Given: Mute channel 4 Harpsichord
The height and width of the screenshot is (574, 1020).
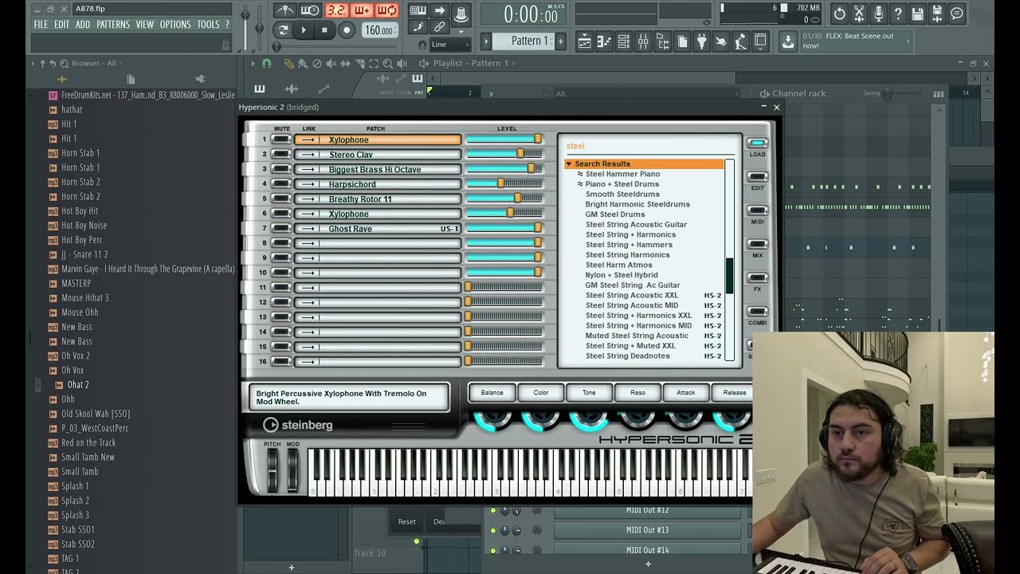Looking at the screenshot, I should 281,184.
